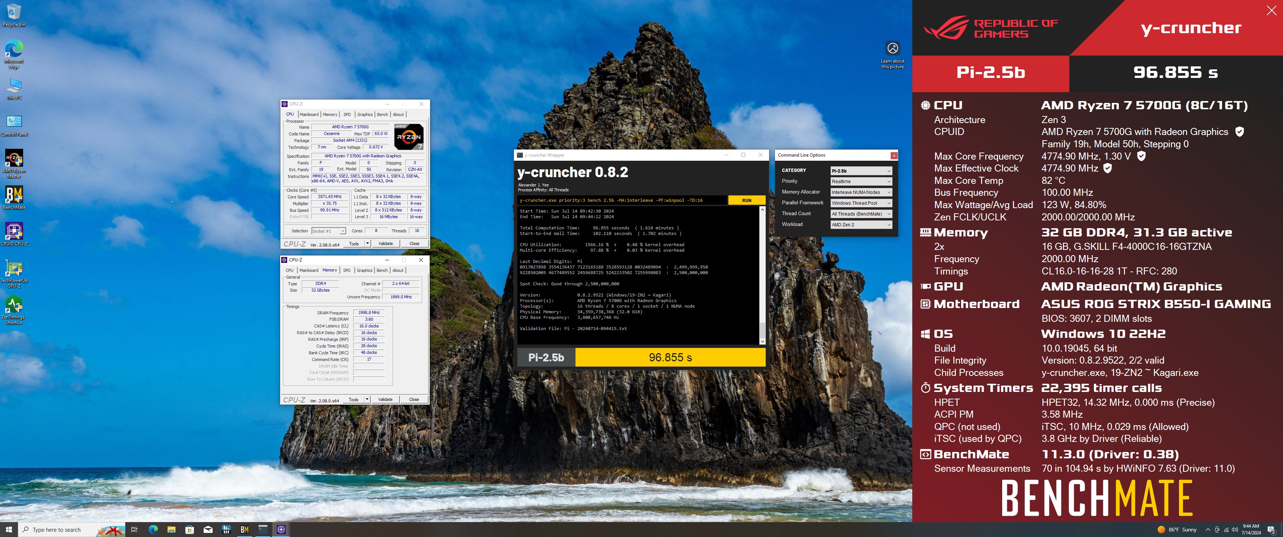Switch to BenchMate via its BM taskbar icon
This screenshot has height=537, width=1283.
(245, 530)
